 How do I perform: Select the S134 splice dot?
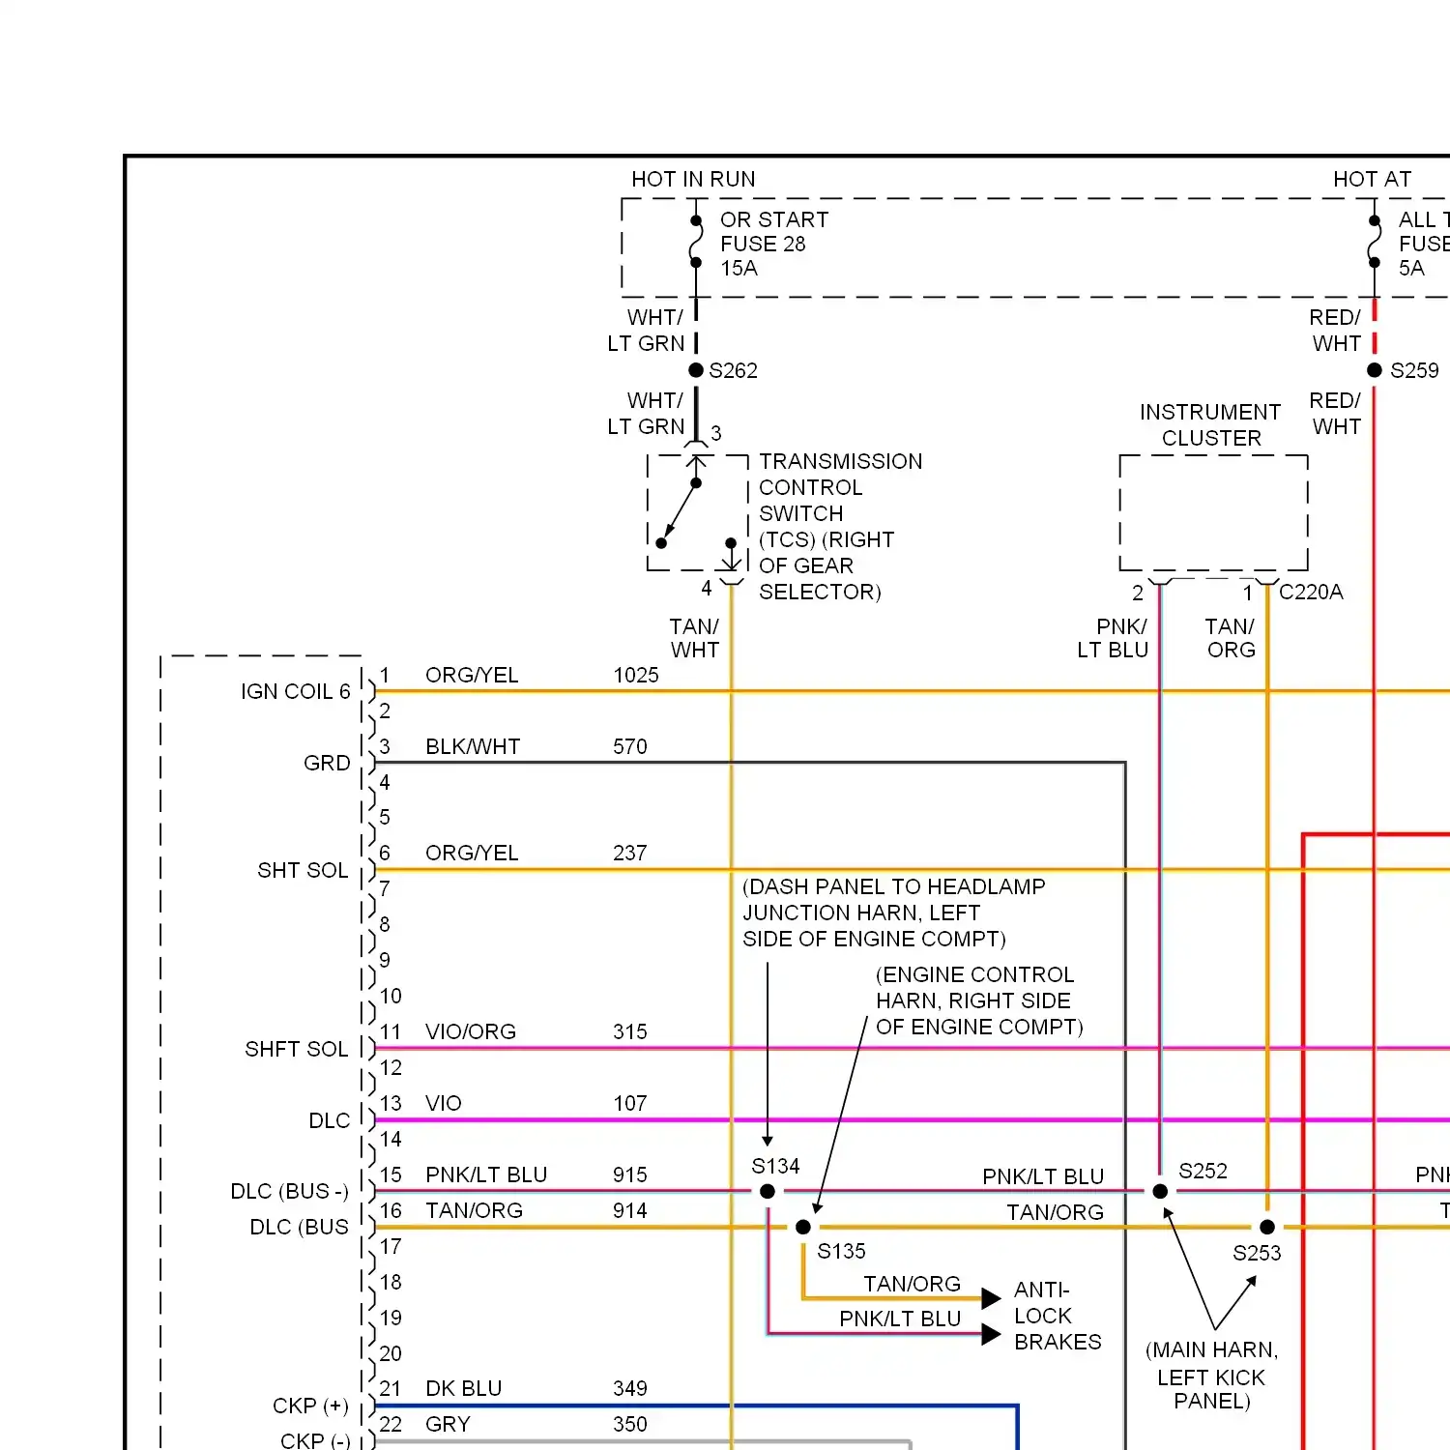click(768, 1192)
